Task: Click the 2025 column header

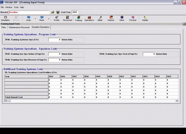Action: pos(172,77)
